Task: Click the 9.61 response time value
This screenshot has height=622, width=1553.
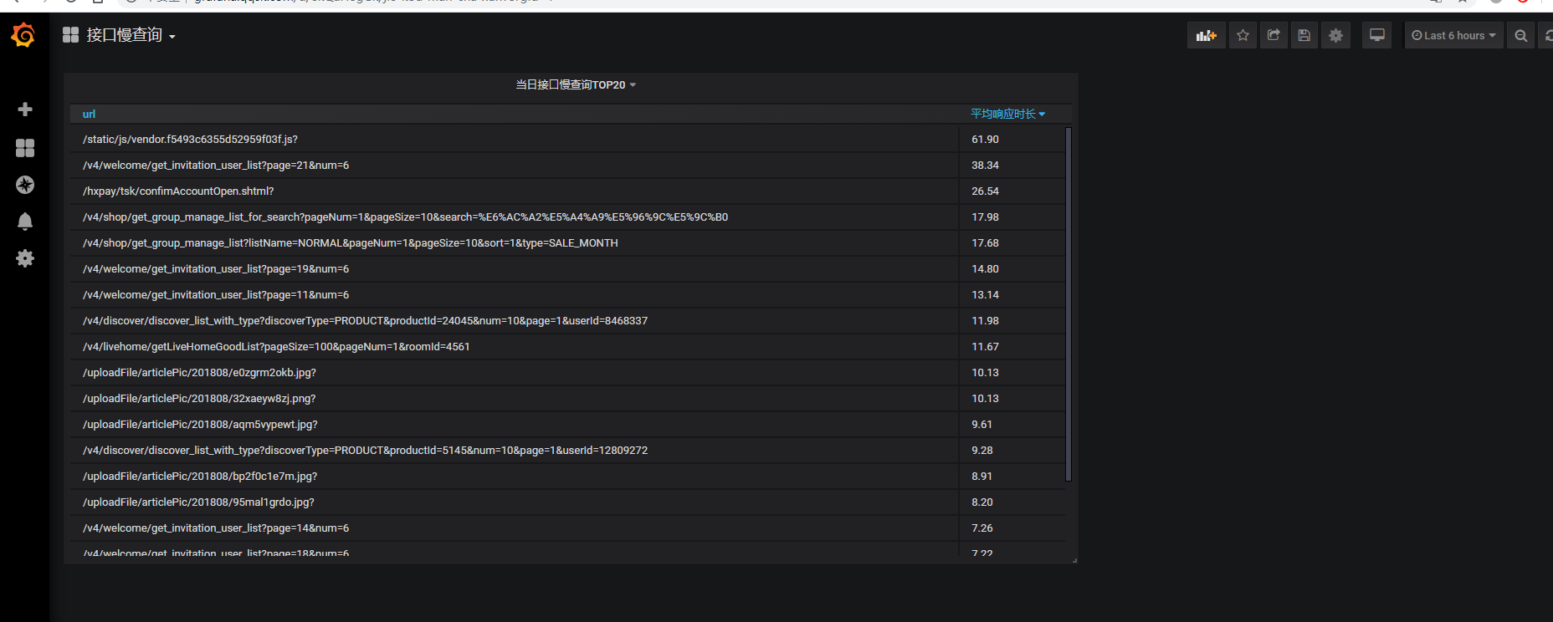Action: (982, 424)
